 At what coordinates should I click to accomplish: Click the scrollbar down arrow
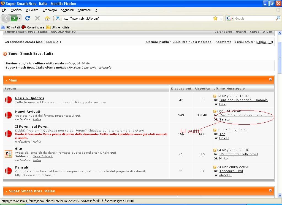[280, 195]
